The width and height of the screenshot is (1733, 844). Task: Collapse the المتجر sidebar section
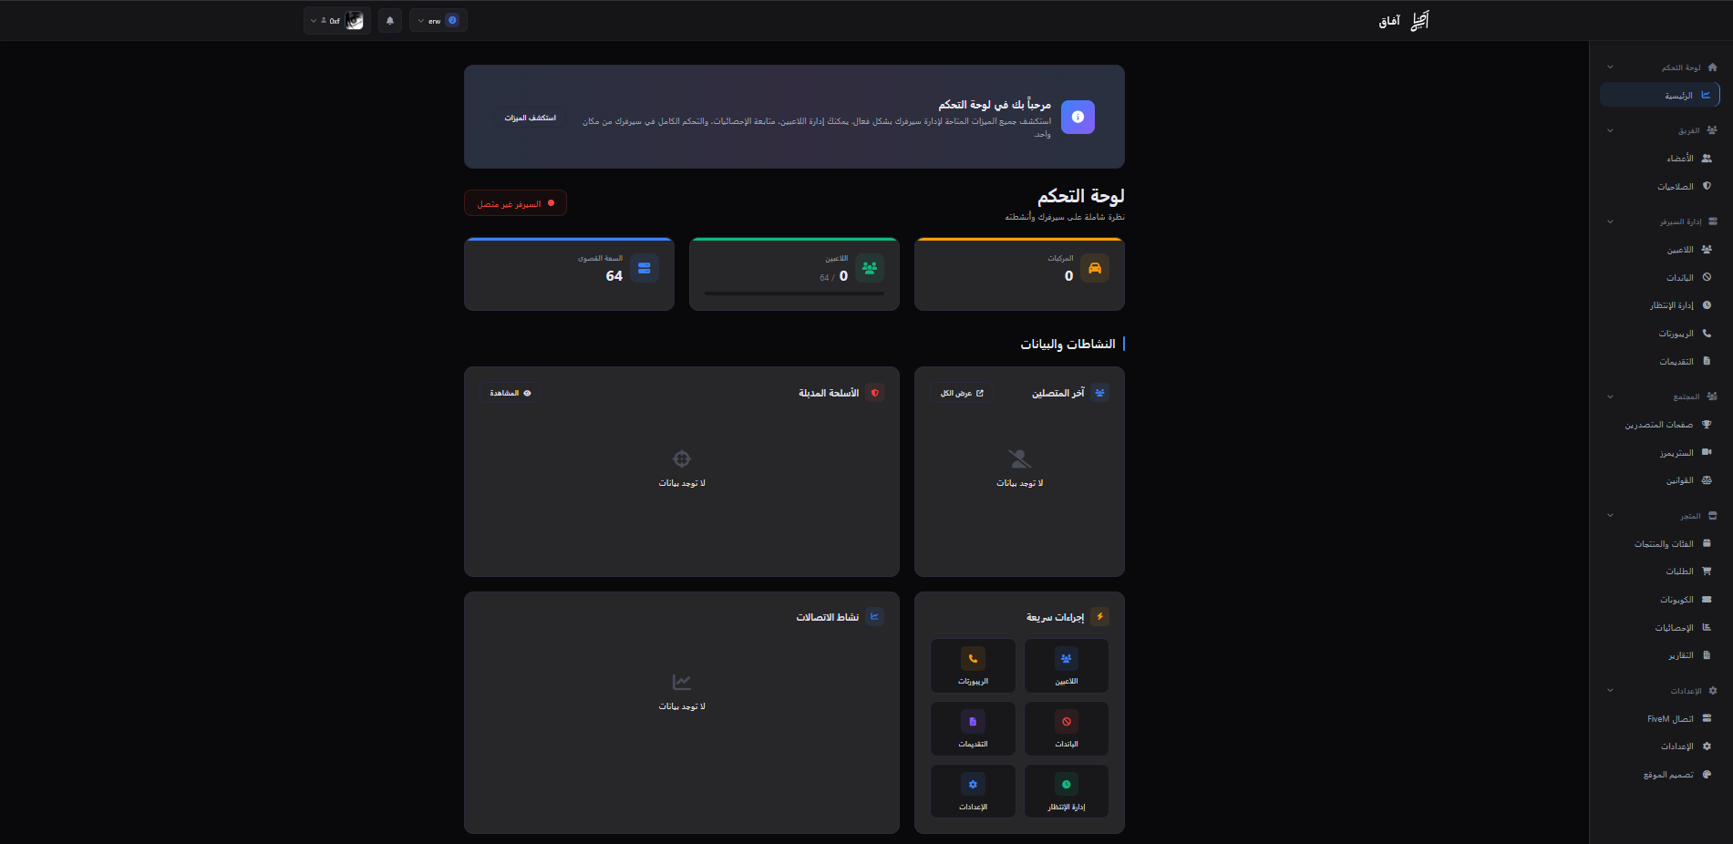pos(1610,516)
